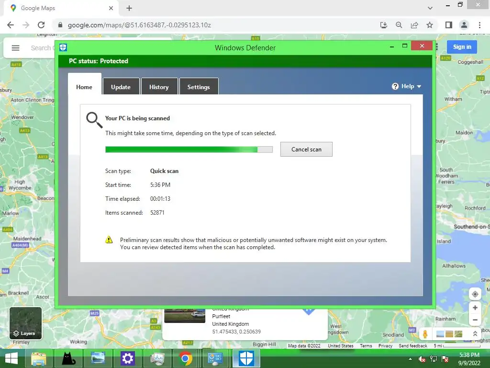Show your location on the map

pyautogui.click(x=475, y=294)
